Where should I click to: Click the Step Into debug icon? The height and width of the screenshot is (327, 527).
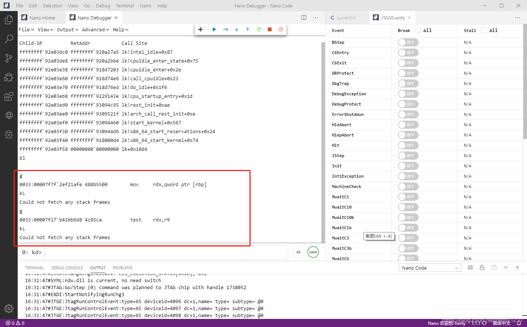(x=237, y=29)
